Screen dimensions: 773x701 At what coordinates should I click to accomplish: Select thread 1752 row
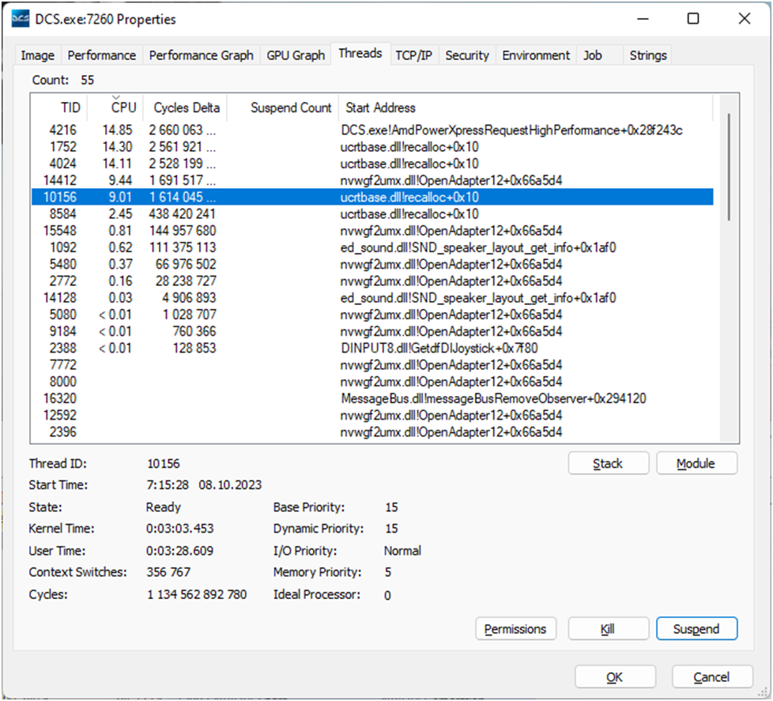tap(372, 147)
